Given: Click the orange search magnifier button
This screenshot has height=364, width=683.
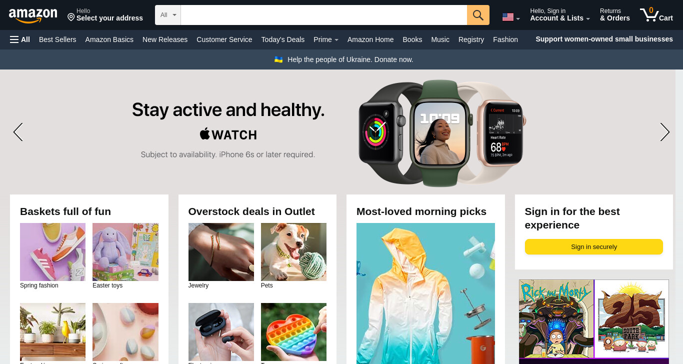Looking at the screenshot, I should (478, 15).
